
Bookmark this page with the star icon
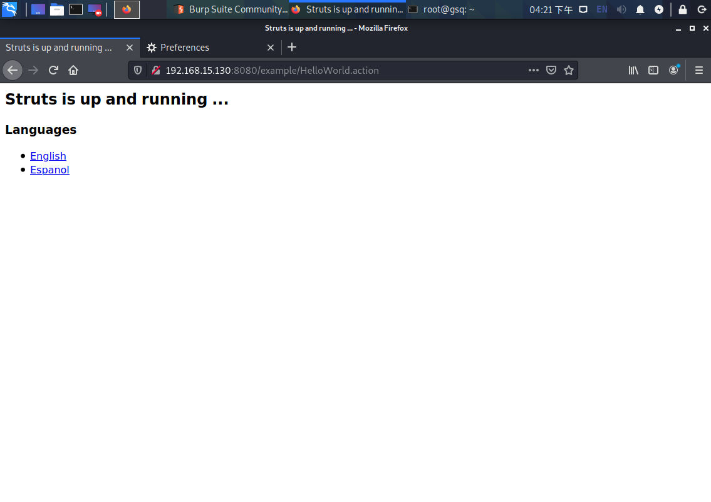568,70
